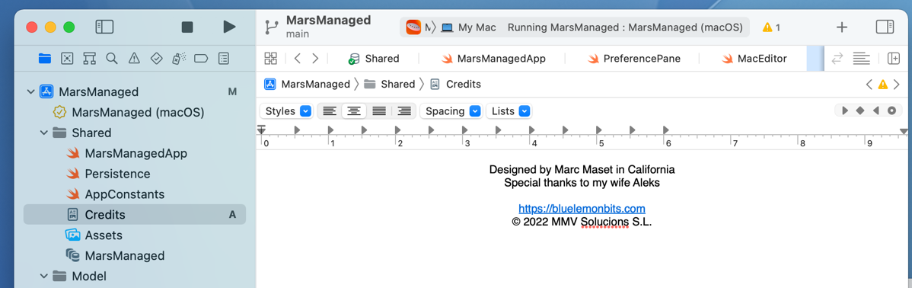Toggle code review mode
The image size is (912, 288).
837,58
